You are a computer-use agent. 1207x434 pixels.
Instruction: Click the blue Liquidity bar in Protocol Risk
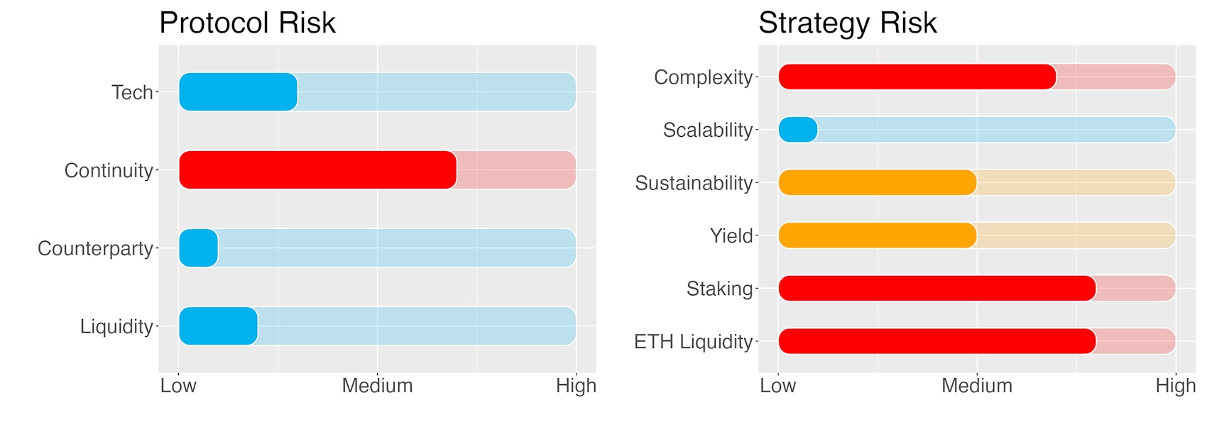pyautogui.click(x=218, y=325)
